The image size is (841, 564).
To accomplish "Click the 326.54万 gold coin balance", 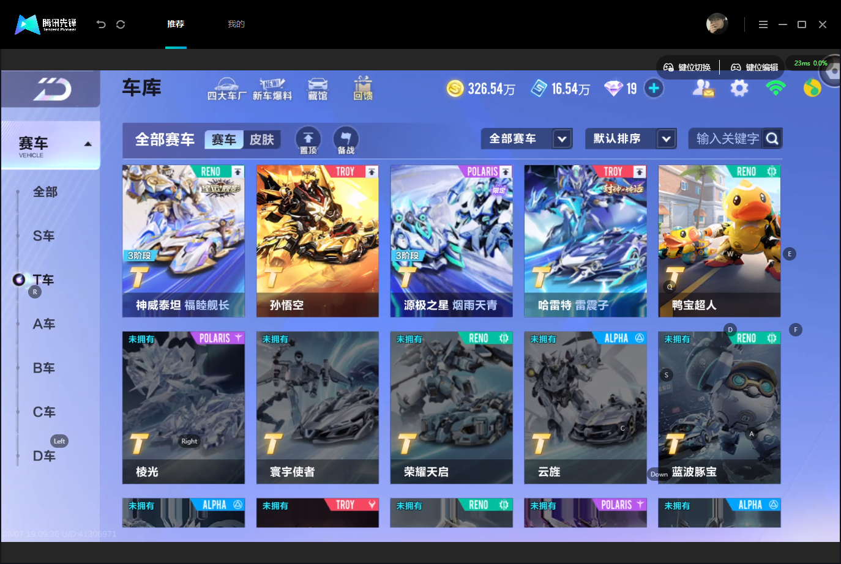I will (492, 89).
